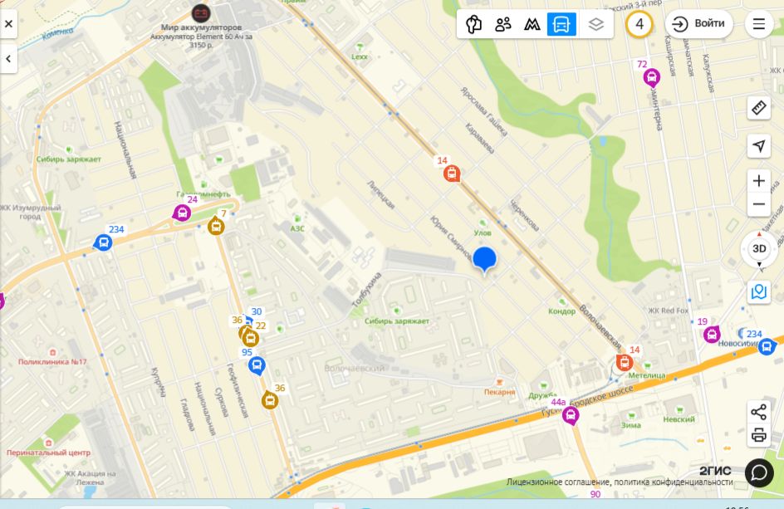Select bus stop 19 marker
The width and height of the screenshot is (784, 509).
[x=712, y=334]
